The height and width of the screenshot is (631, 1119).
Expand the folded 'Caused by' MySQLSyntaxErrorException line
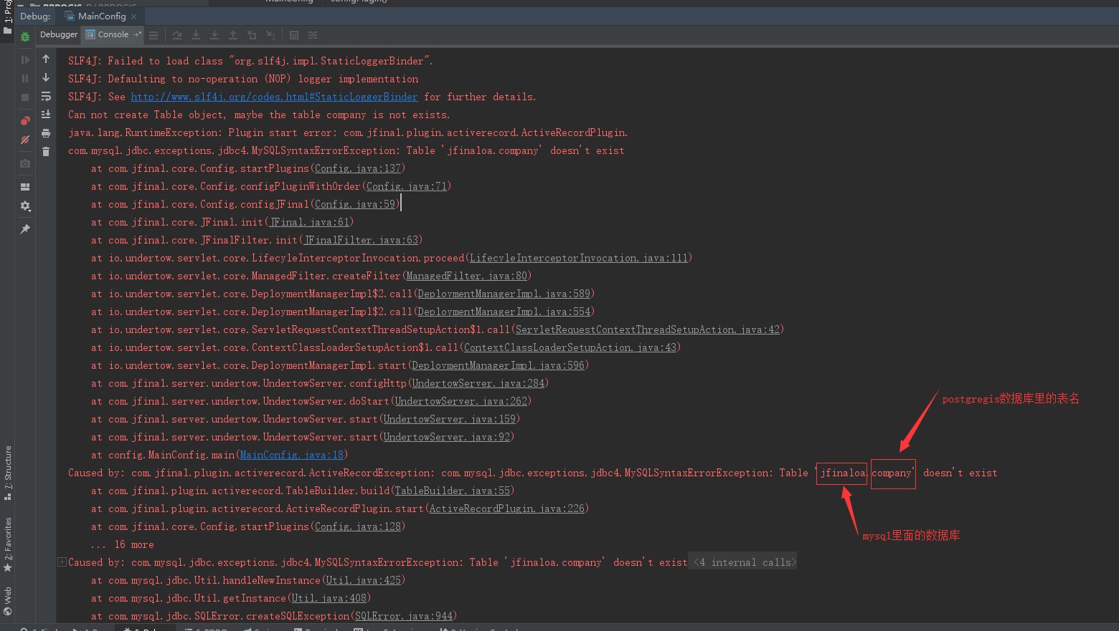click(62, 562)
